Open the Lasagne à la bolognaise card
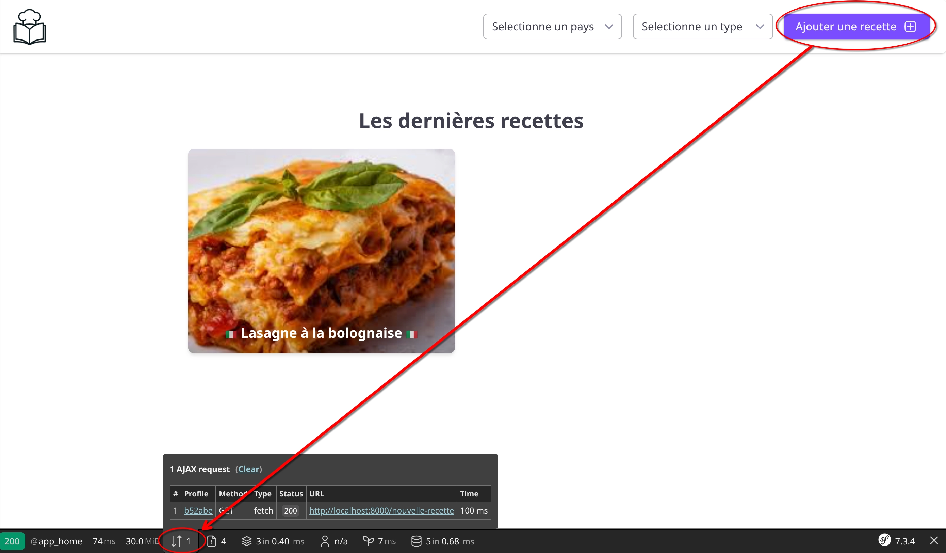946x553 pixels. pos(321,251)
